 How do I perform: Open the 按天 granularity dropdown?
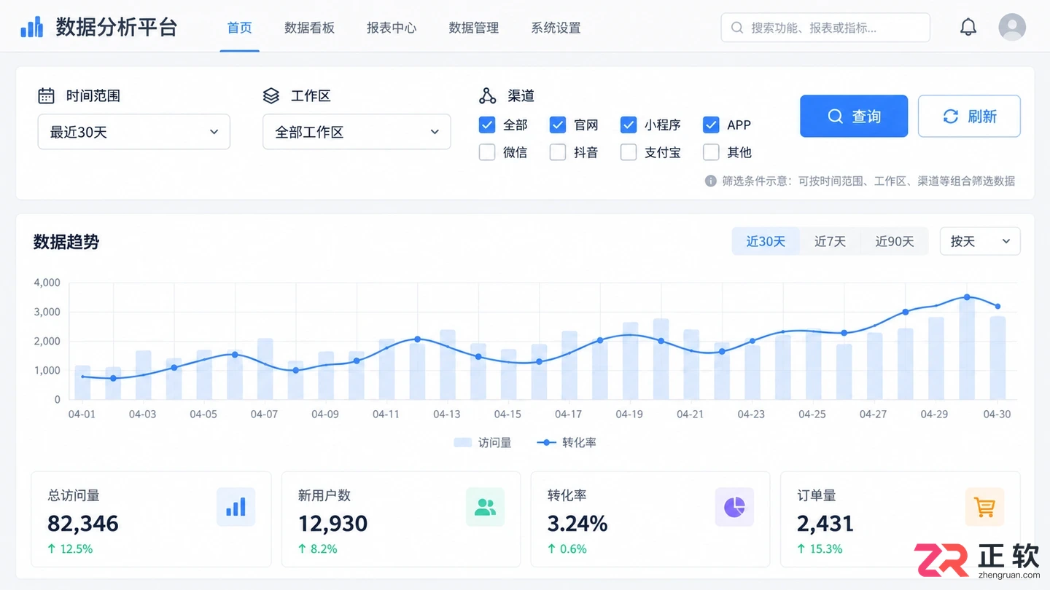coord(980,241)
